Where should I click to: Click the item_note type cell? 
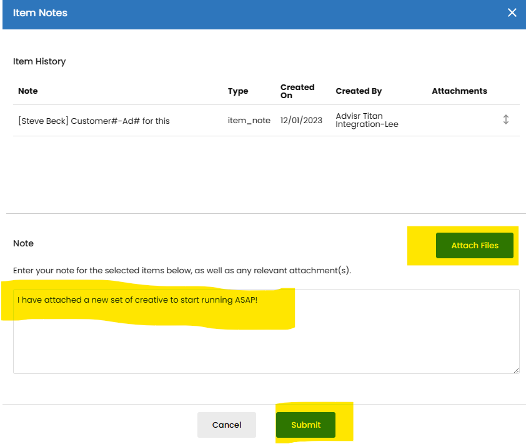[x=249, y=121]
